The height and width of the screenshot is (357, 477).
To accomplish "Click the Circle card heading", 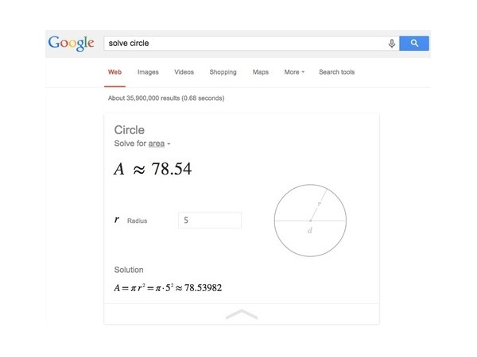I will coord(130,129).
